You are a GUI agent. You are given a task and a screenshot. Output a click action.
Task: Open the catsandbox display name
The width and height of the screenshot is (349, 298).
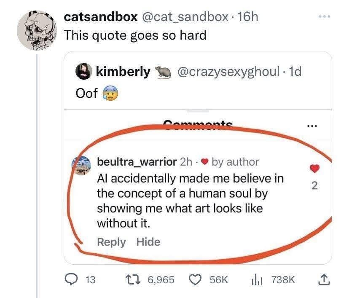[x=100, y=17]
